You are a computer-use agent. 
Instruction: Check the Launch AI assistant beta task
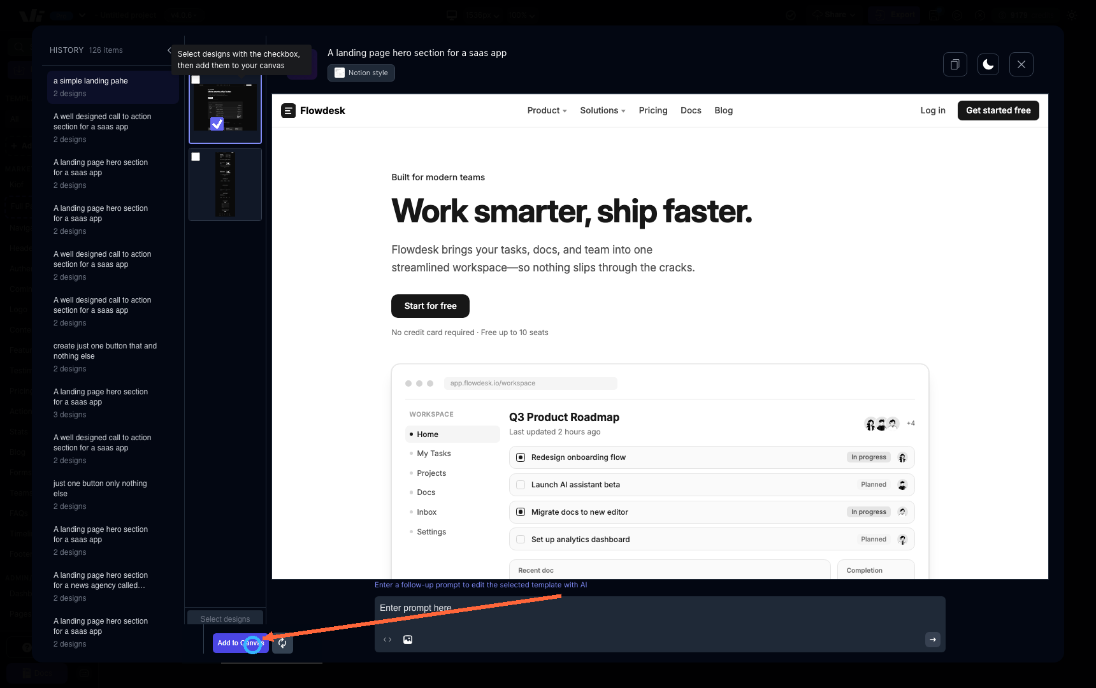pyautogui.click(x=520, y=484)
